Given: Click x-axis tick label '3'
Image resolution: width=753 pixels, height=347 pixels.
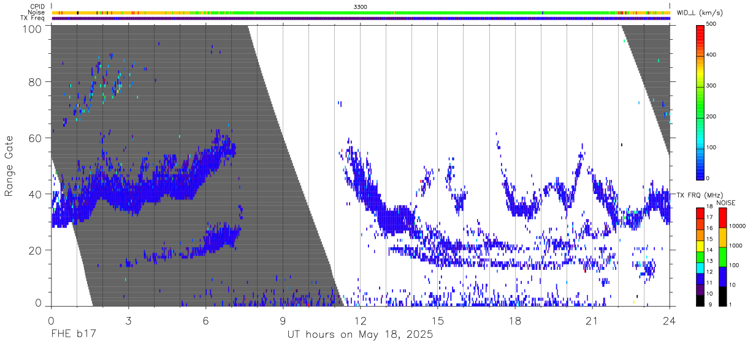Looking at the screenshot, I should pyautogui.click(x=129, y=321).
